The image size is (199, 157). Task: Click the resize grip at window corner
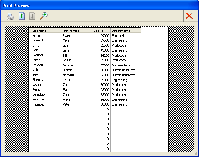point(196,154)
